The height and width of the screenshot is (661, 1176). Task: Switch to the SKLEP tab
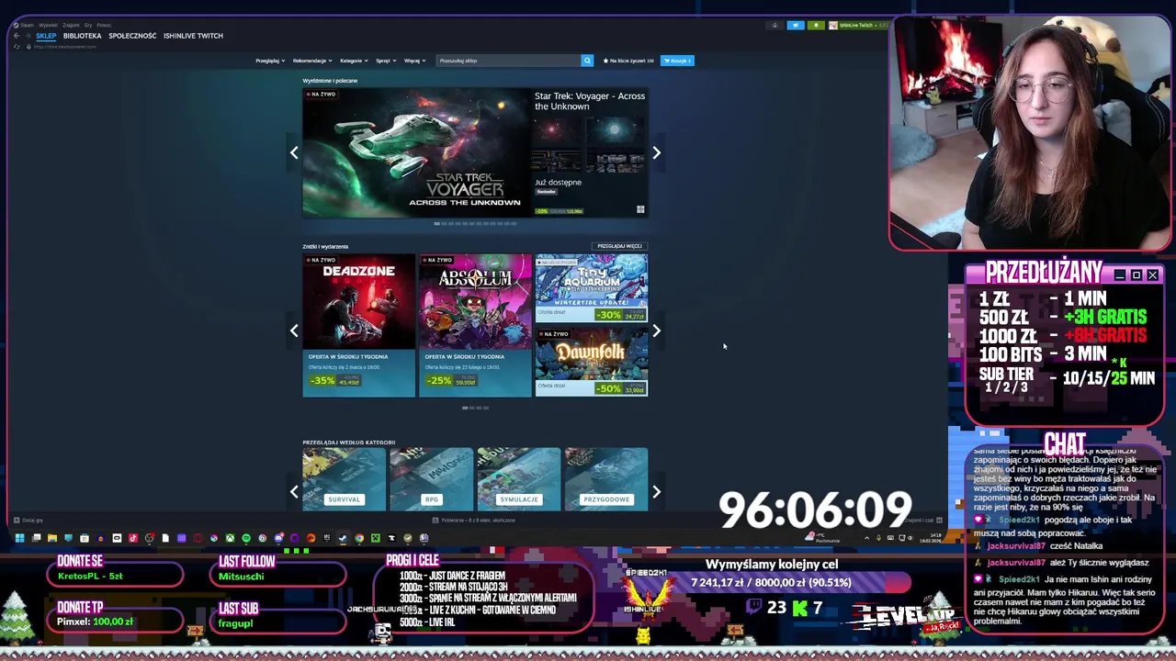coord(46,36)
